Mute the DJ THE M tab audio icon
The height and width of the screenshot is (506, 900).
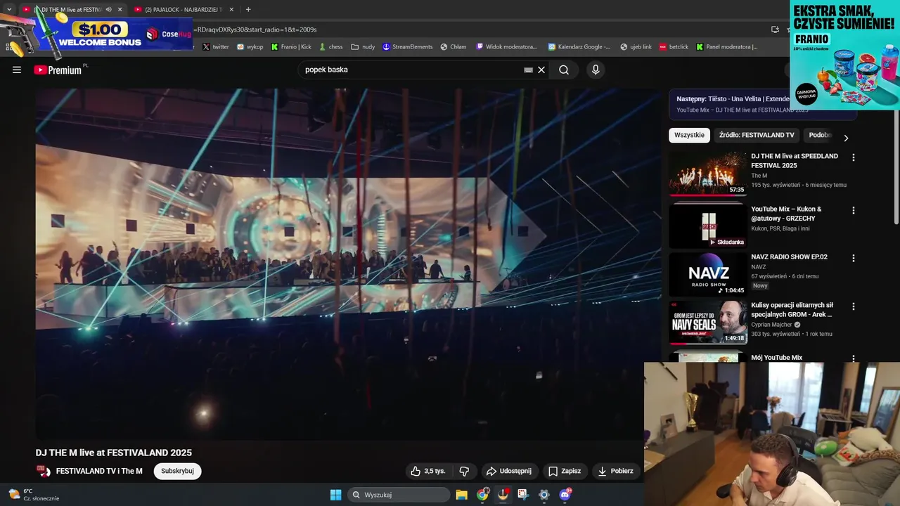[108, 9]
